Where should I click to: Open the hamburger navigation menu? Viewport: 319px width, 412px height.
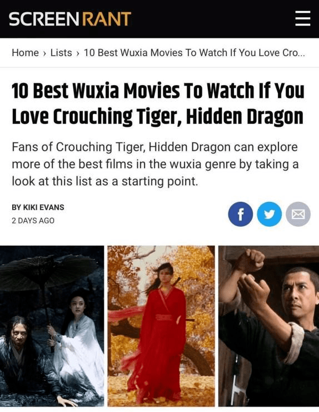pyautogui.click(x=303, y=19)
